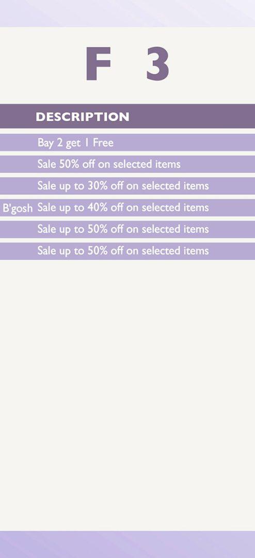Select "Sale 50% off on selected items" row
Screen dimensions: 255x558
pos(128,164)
